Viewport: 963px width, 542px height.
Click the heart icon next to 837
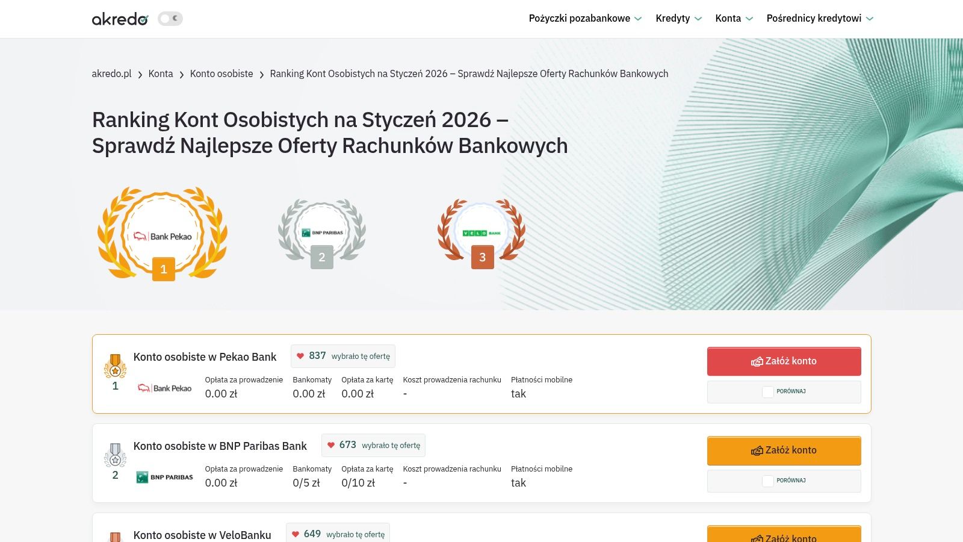tap(300, 356)
